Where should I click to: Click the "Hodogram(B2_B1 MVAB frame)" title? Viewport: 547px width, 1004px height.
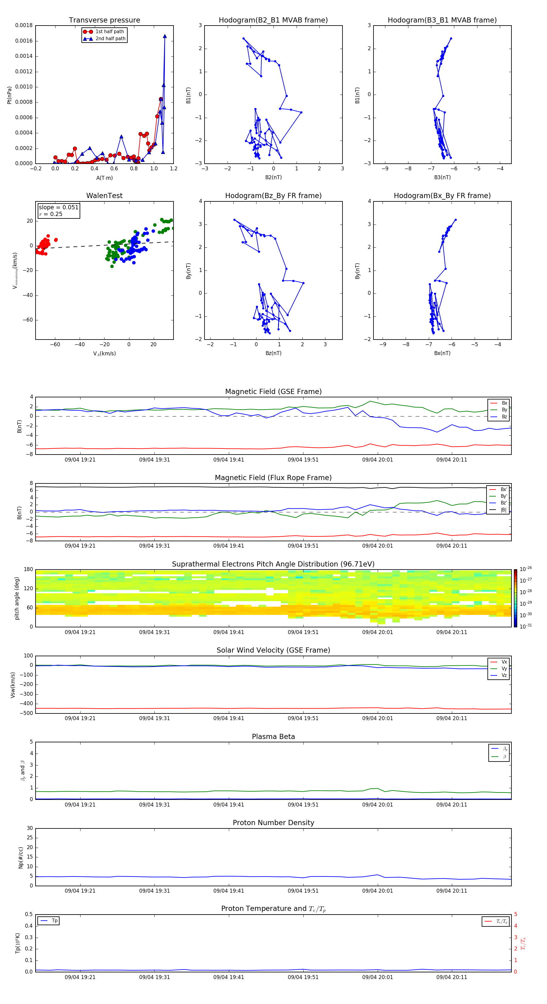tap(273, 20)
